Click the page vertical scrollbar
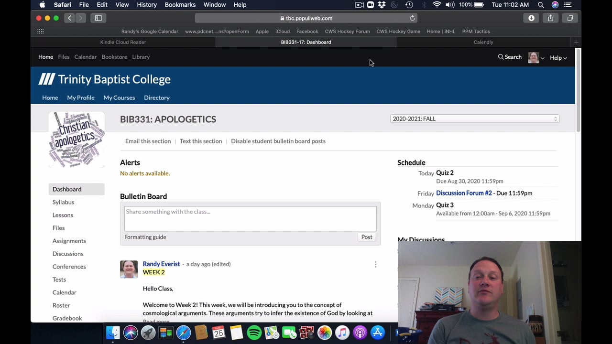The height and width of the screenshot is (344, 612). (x=578, y=91)
